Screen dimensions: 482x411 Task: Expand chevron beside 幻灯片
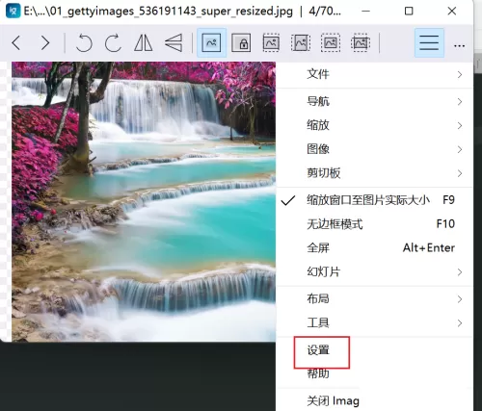[460, 272]
